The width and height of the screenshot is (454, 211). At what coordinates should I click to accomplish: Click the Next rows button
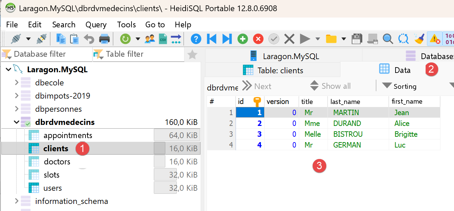coord(257,86)
